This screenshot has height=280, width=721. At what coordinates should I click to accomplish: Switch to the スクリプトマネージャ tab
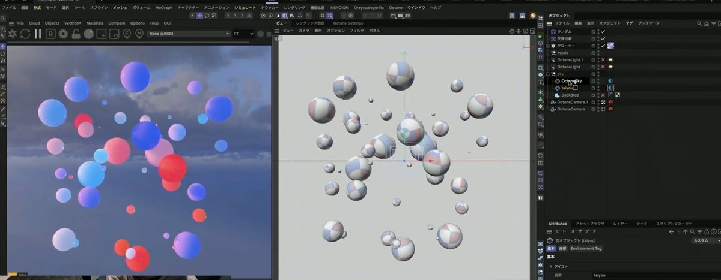[674, 224]
